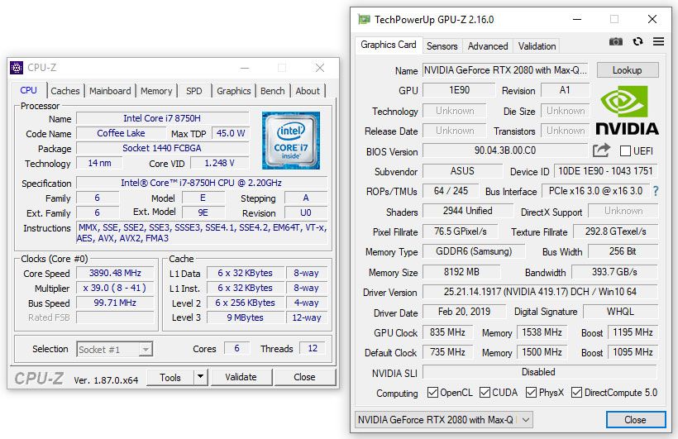
Task: Click the CPU-Z title bar app icon
Action: [17, 68]
